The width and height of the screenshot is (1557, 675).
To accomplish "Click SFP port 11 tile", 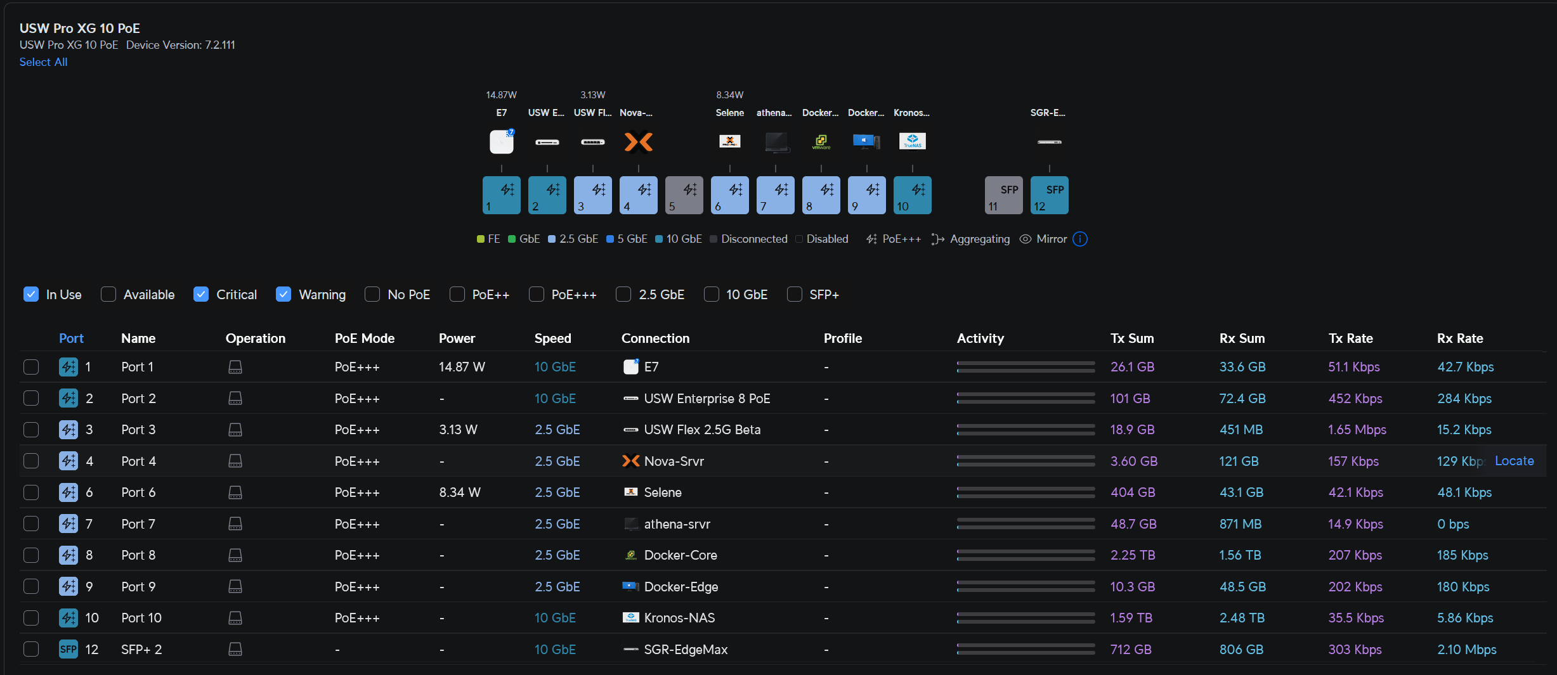I will tap(1003, 195).
